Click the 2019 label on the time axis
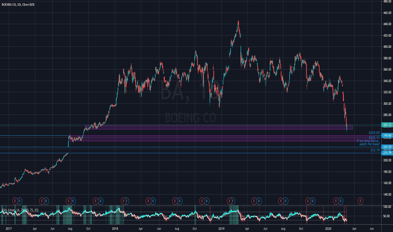This screenshot has height=232, width=393. click(x=221, y=229)
